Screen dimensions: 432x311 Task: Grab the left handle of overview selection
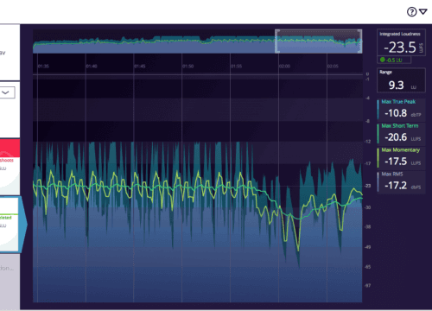276,41
